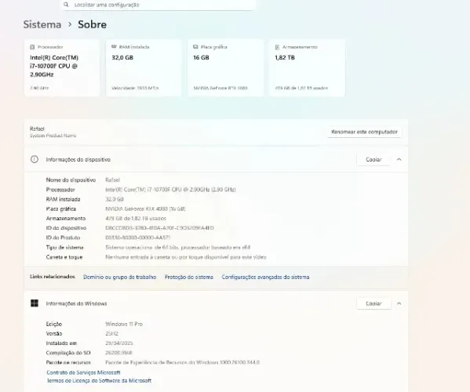
Task: Click the processor chip icon
Action: click(32, 47)
